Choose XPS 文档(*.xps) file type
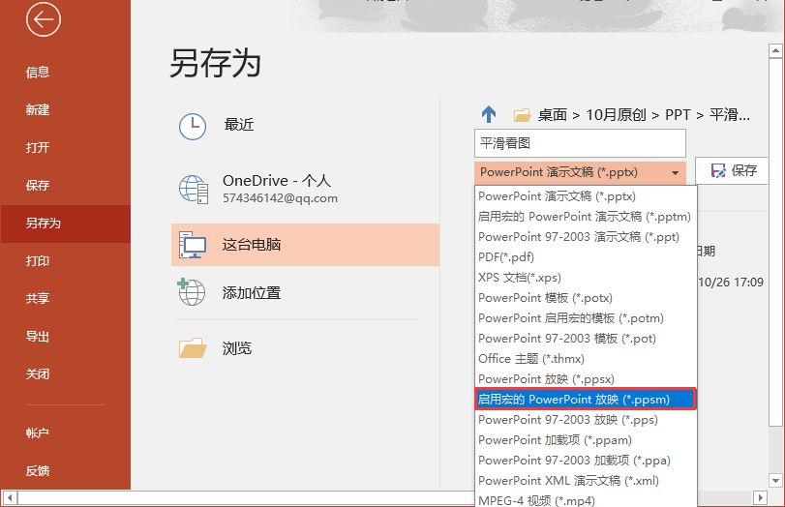 pyautogui.click(x=586, y=278)
